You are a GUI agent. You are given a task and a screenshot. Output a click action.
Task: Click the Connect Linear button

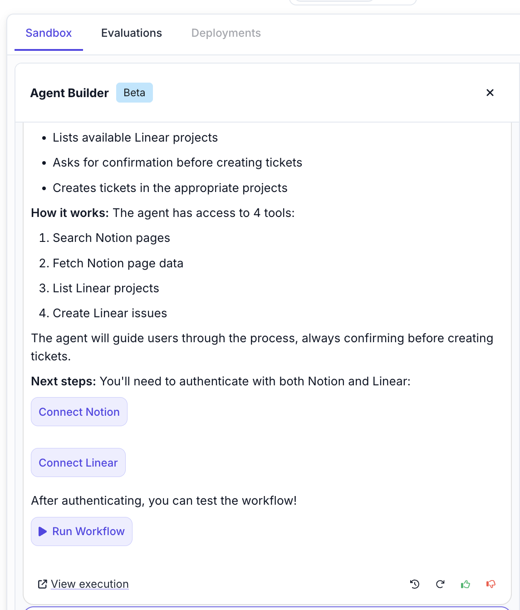pyautogui.click(x=78, y=462)
